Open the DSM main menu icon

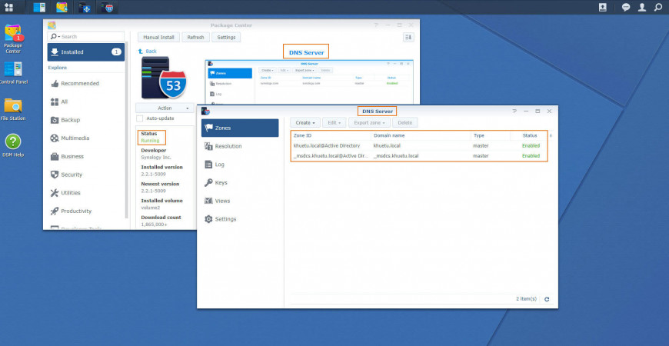(x=8, y=7)
